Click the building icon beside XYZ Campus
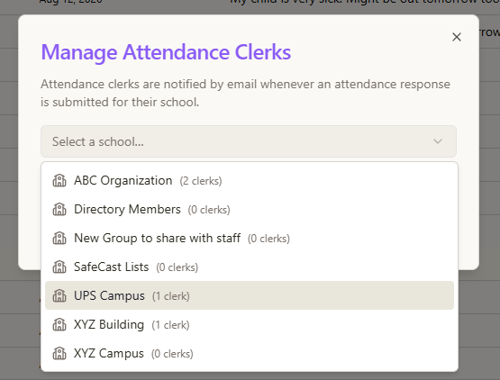500x380 pixels. 59,353
